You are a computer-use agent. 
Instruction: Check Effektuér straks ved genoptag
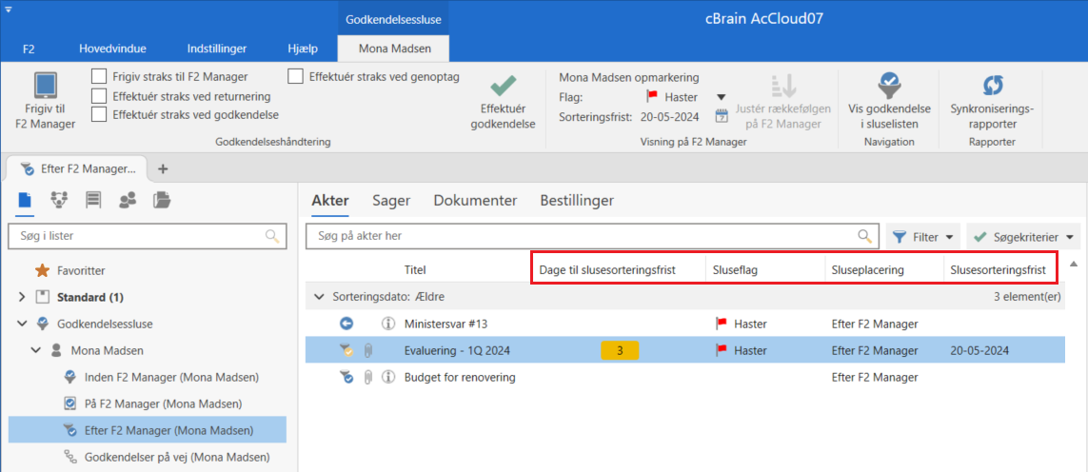[296, 76]
